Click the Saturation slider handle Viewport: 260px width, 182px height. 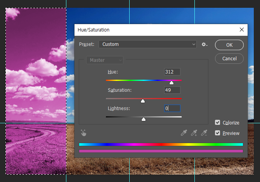pyautogui.click(x=143, y=101)
